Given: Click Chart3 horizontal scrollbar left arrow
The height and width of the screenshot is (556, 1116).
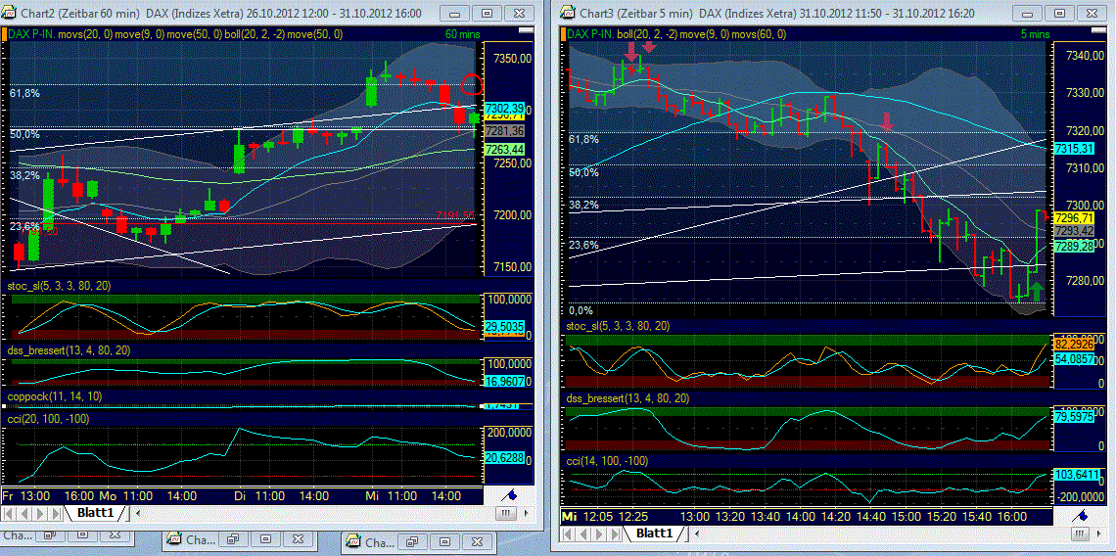Looking at the screenshot, I should (695, 533).
